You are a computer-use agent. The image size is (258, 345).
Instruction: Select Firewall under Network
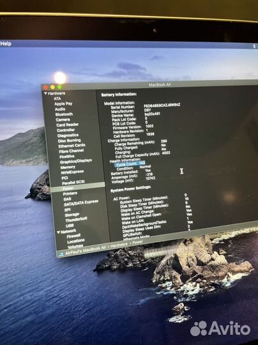click(x=73, y=236)
